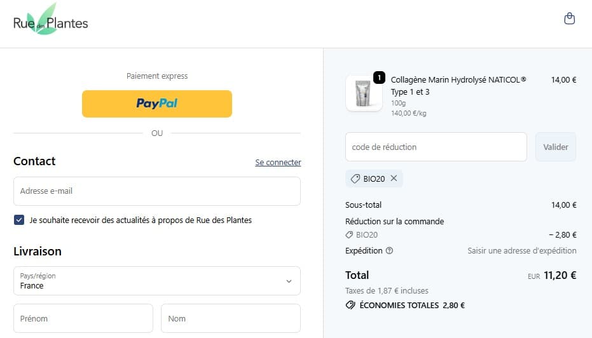Click the collagen product thumbnail
The image size is (592, 338).
click(x=364, y=93)
